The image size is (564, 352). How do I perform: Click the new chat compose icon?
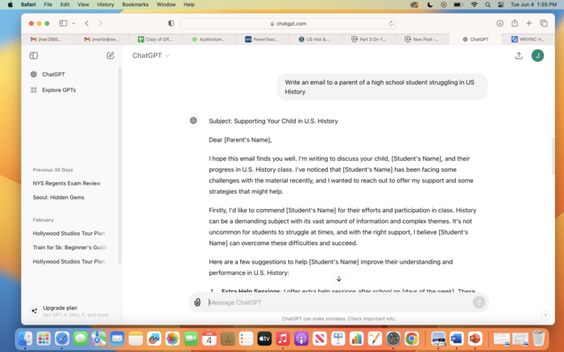[110, 55]
